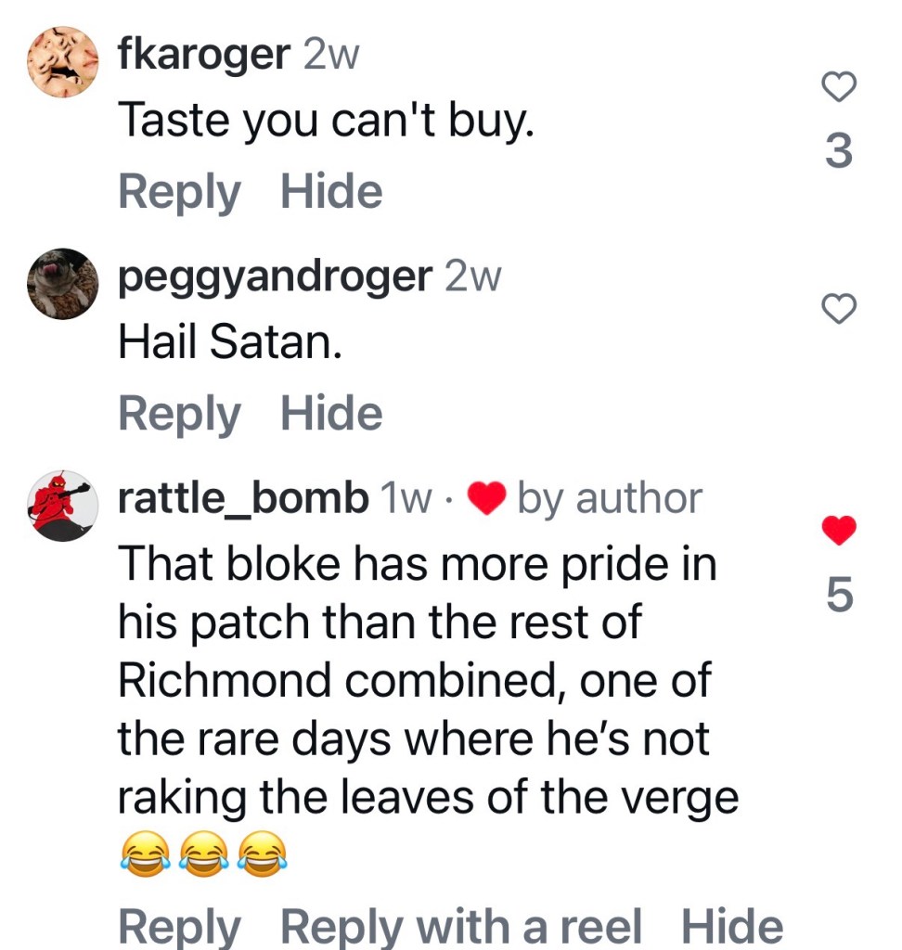902x950 pixels.
Task: Tap the laughing emojis in rattle_bomb's comment
Action: 203,854
